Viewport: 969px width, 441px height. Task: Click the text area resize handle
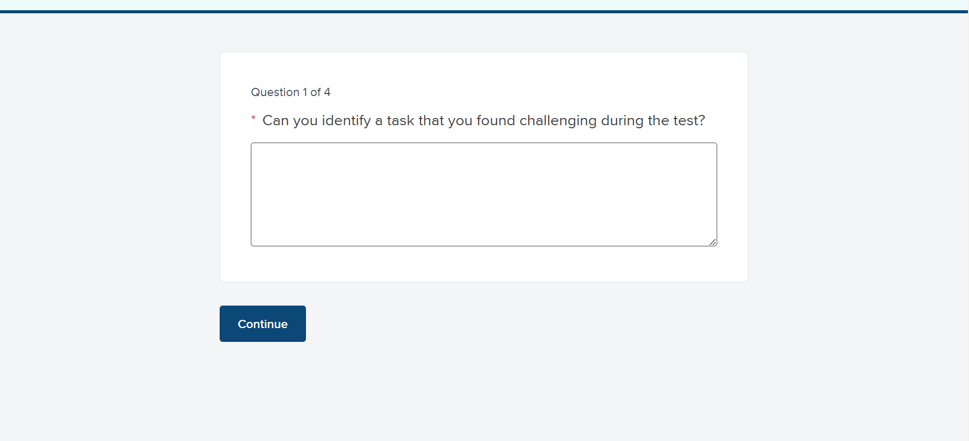coord(713,242)
